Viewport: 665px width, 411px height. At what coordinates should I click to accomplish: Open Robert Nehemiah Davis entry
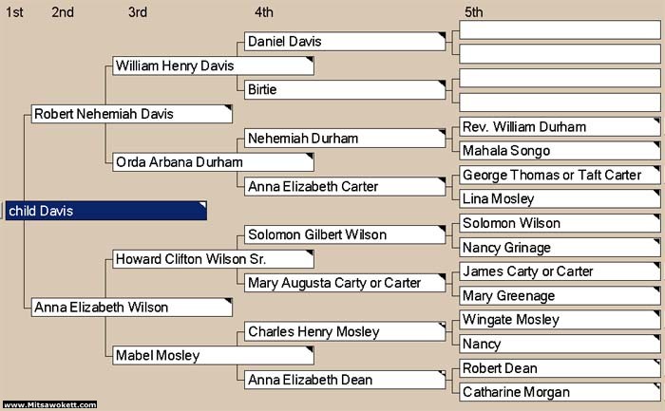[132, 114]
